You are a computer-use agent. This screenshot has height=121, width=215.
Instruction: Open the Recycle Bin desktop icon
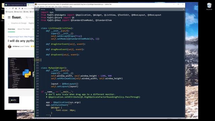click(209, 6)
